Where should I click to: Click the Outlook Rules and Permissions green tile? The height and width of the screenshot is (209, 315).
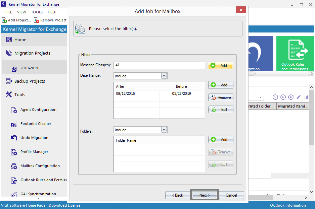295,53
